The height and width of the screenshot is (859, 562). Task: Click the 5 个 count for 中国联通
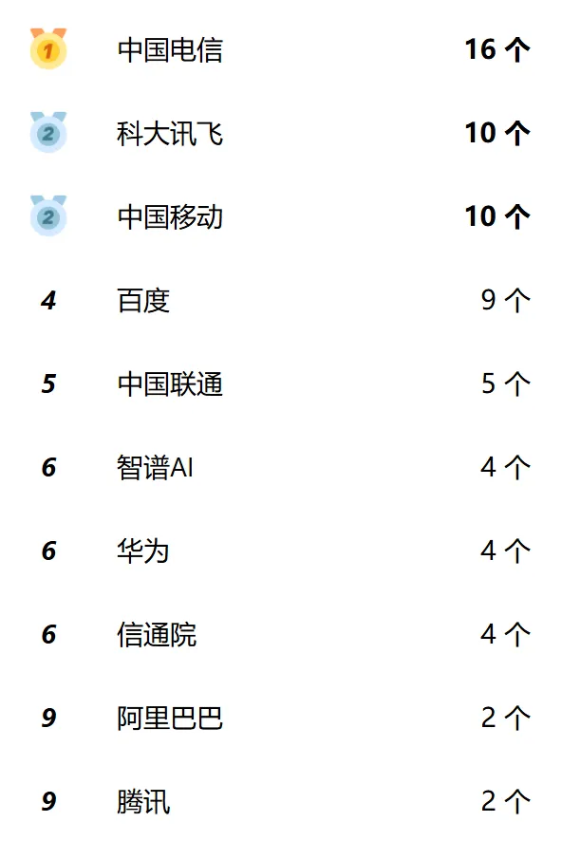[x=506, y=384]
